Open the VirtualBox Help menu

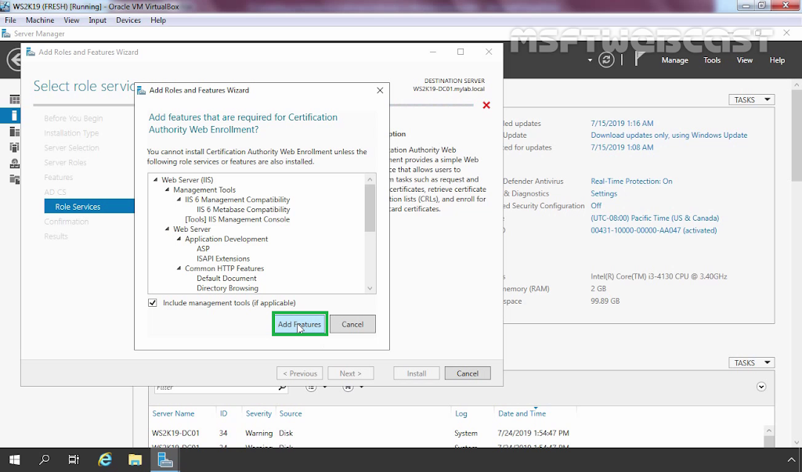pyautogui.click(x=158, y=20)
